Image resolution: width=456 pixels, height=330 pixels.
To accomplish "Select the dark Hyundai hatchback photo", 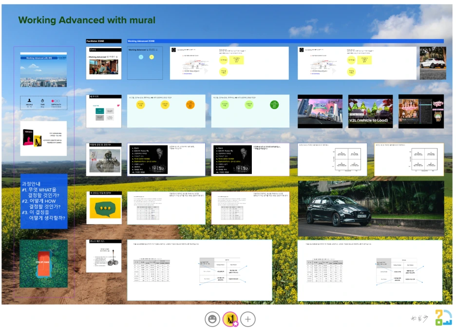I will point(371,209).
